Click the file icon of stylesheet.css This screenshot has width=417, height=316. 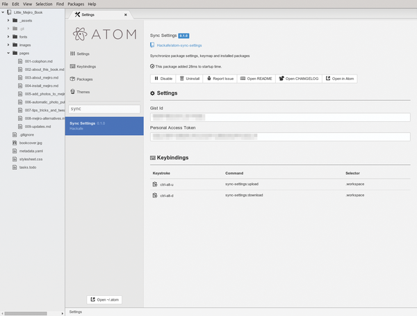pyautogui.click(x=15, y=159)
